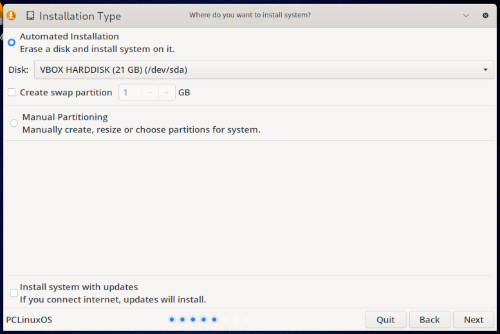The image size is (500, 334).
Task: Click the Disk selector's dropdown arrow
Action: tap(485, 70)
